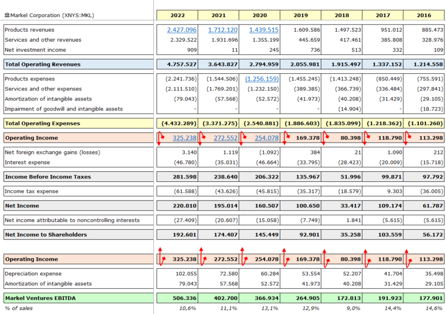The image size is (446, 314).
Task: Click the Income Before Income Taxes label
Action: click(48, 177)
